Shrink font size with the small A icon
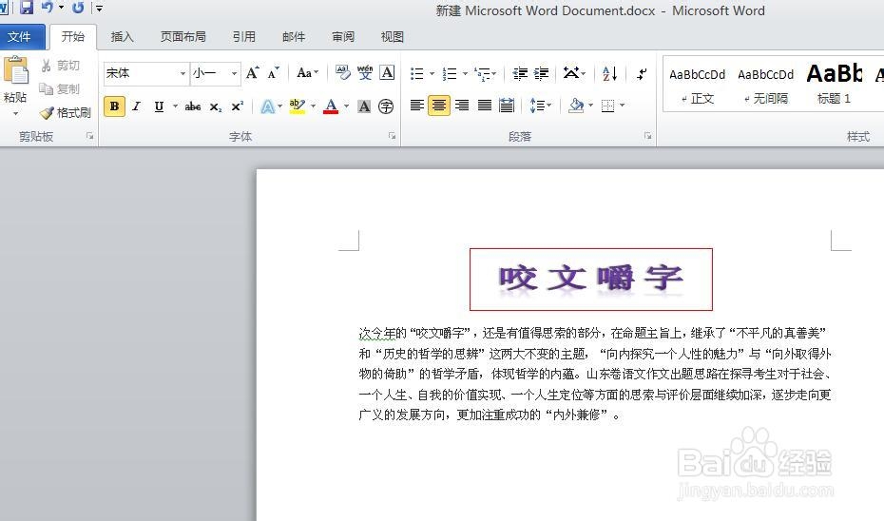Viewport: 884px width, 521px height. click(274, 73)
